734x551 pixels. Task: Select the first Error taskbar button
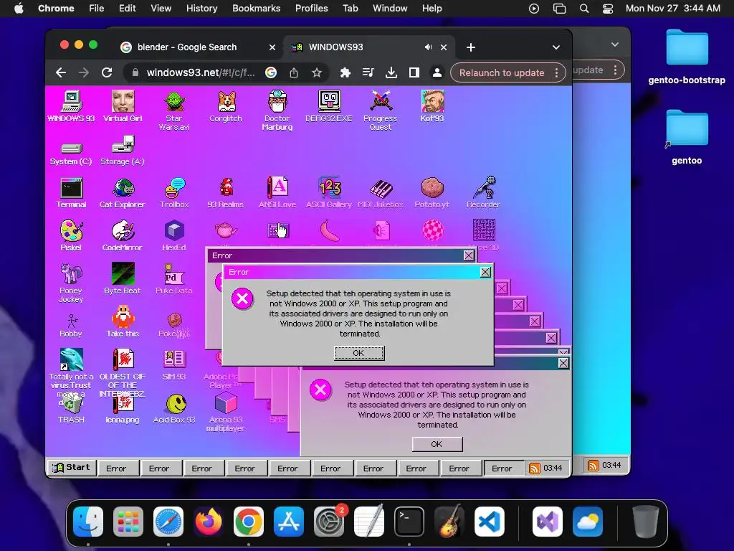point(118,468)
